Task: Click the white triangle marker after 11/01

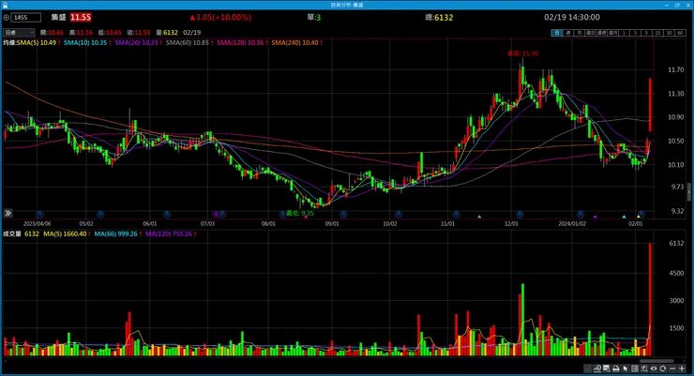Action: [x=479, y=217]
